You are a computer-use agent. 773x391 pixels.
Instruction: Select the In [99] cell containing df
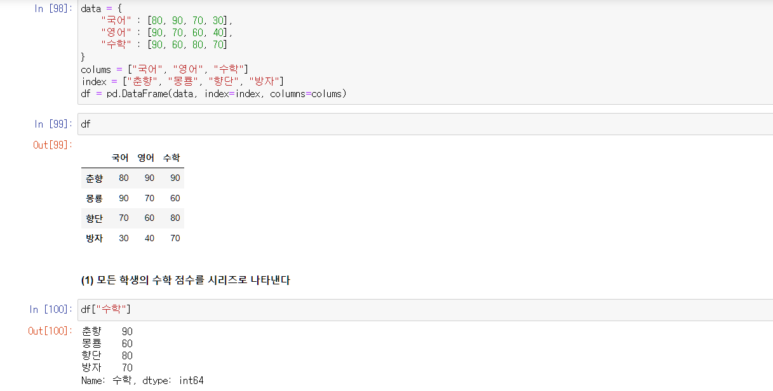424,124
